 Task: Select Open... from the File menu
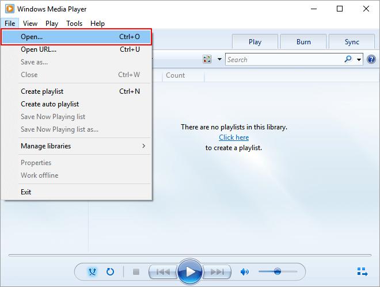(77, 37)
